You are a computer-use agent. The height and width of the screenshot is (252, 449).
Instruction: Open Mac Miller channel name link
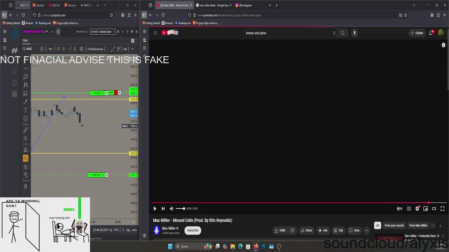pos(169,228)
